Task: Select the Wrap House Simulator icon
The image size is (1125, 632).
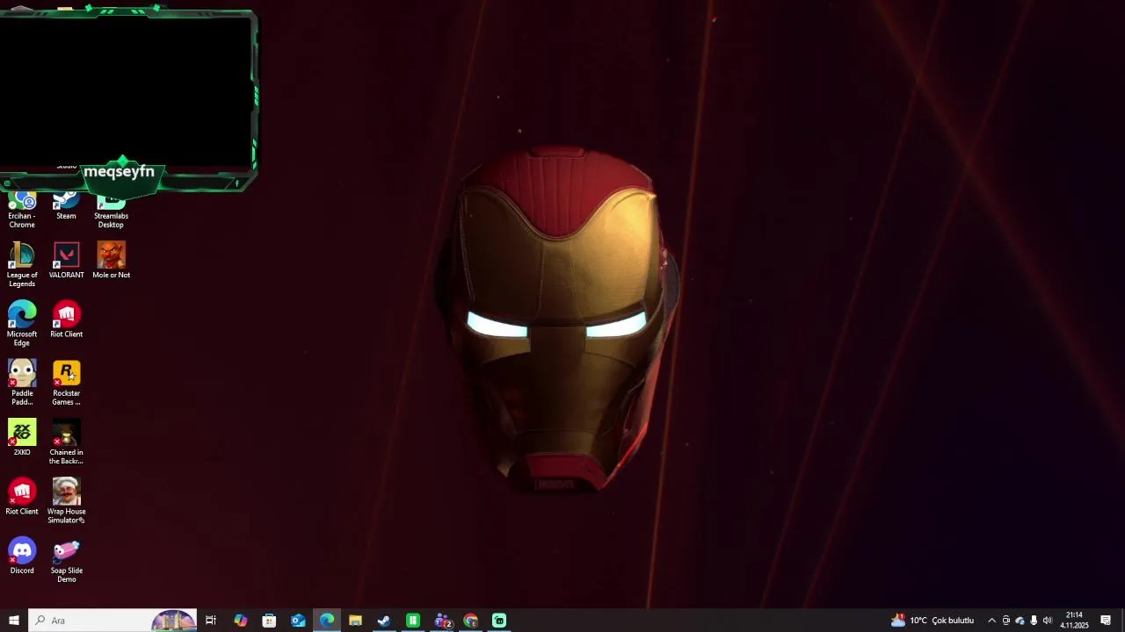Action: (66, 500)
